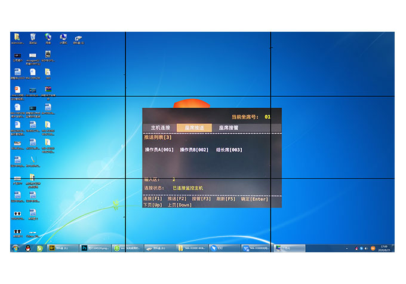Select 操作员A[001] in the push list
Screen dimensions: 406x284
tap(159, 149)
